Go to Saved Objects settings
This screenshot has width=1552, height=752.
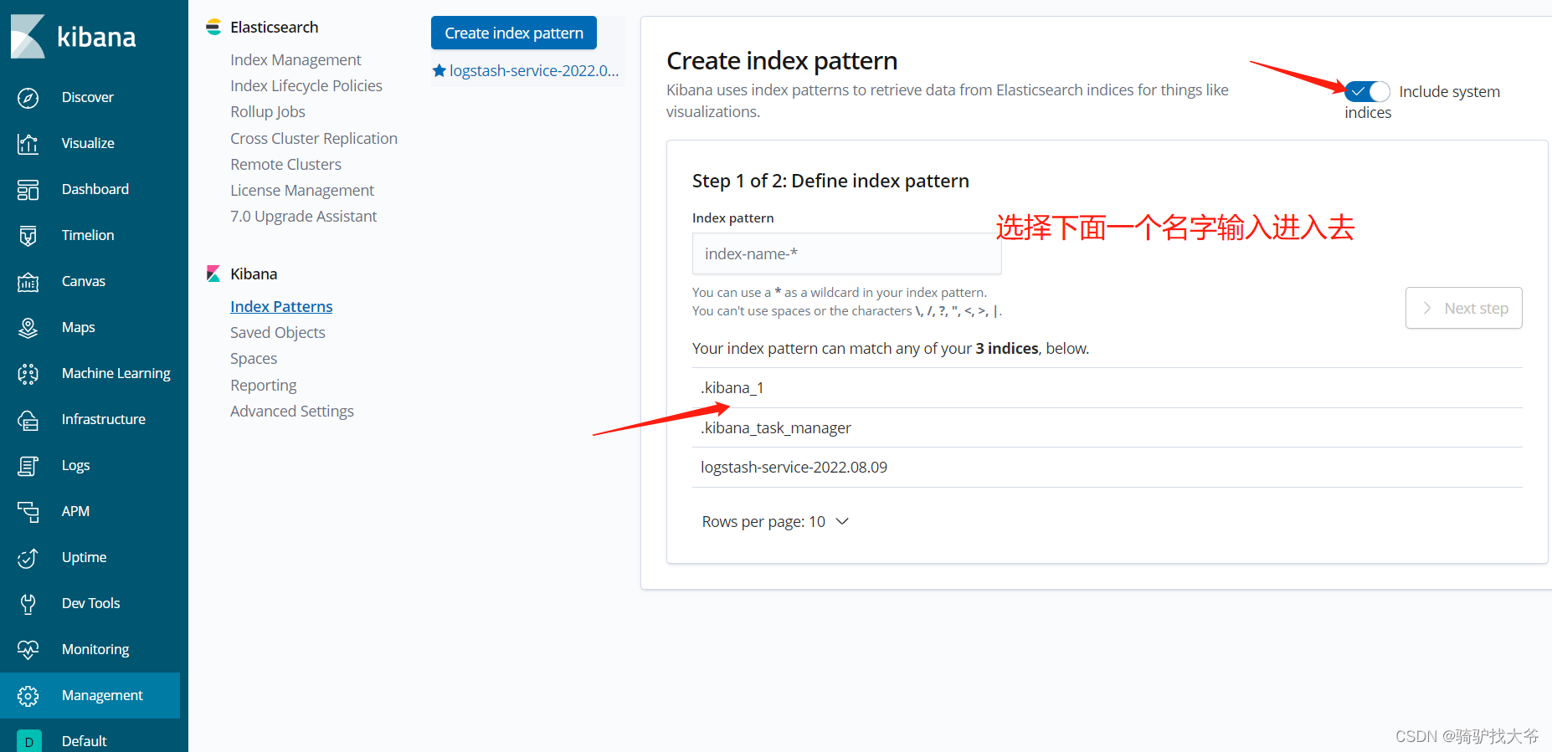[277, 332]
